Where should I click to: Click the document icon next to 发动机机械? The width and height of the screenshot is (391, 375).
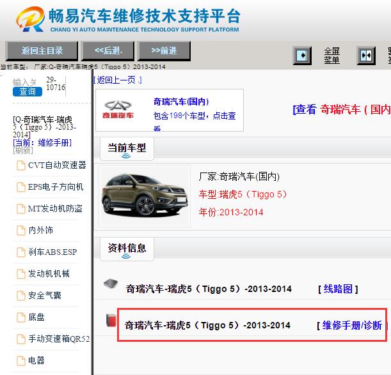[21, 273]
